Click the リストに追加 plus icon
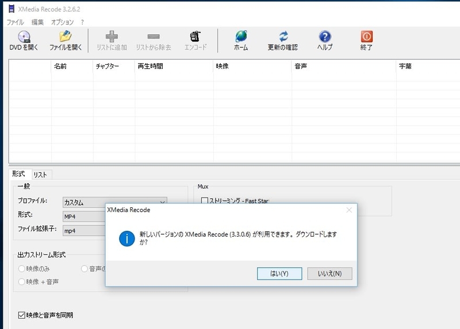Image resolution: width=460 pixels, height=329 pixels. pos(112,37)
